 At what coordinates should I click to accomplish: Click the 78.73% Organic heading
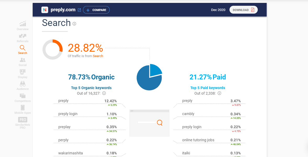click(91, 77)
